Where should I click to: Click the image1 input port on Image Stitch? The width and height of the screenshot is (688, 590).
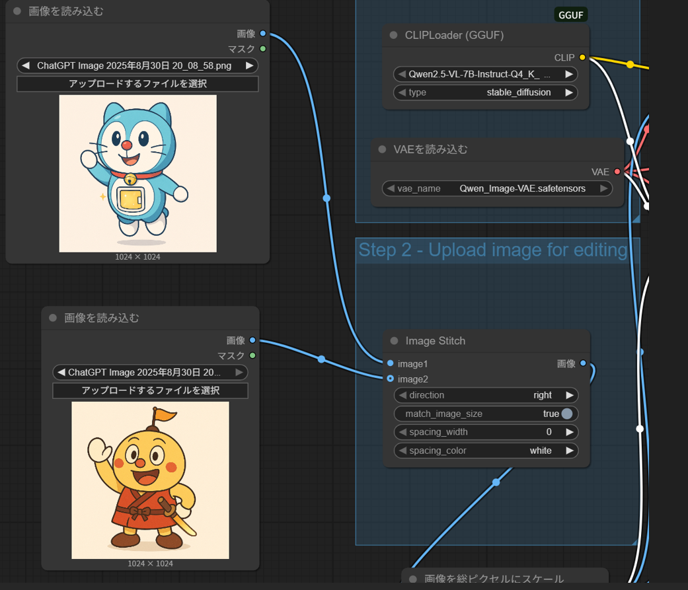[x=391, y=363]
